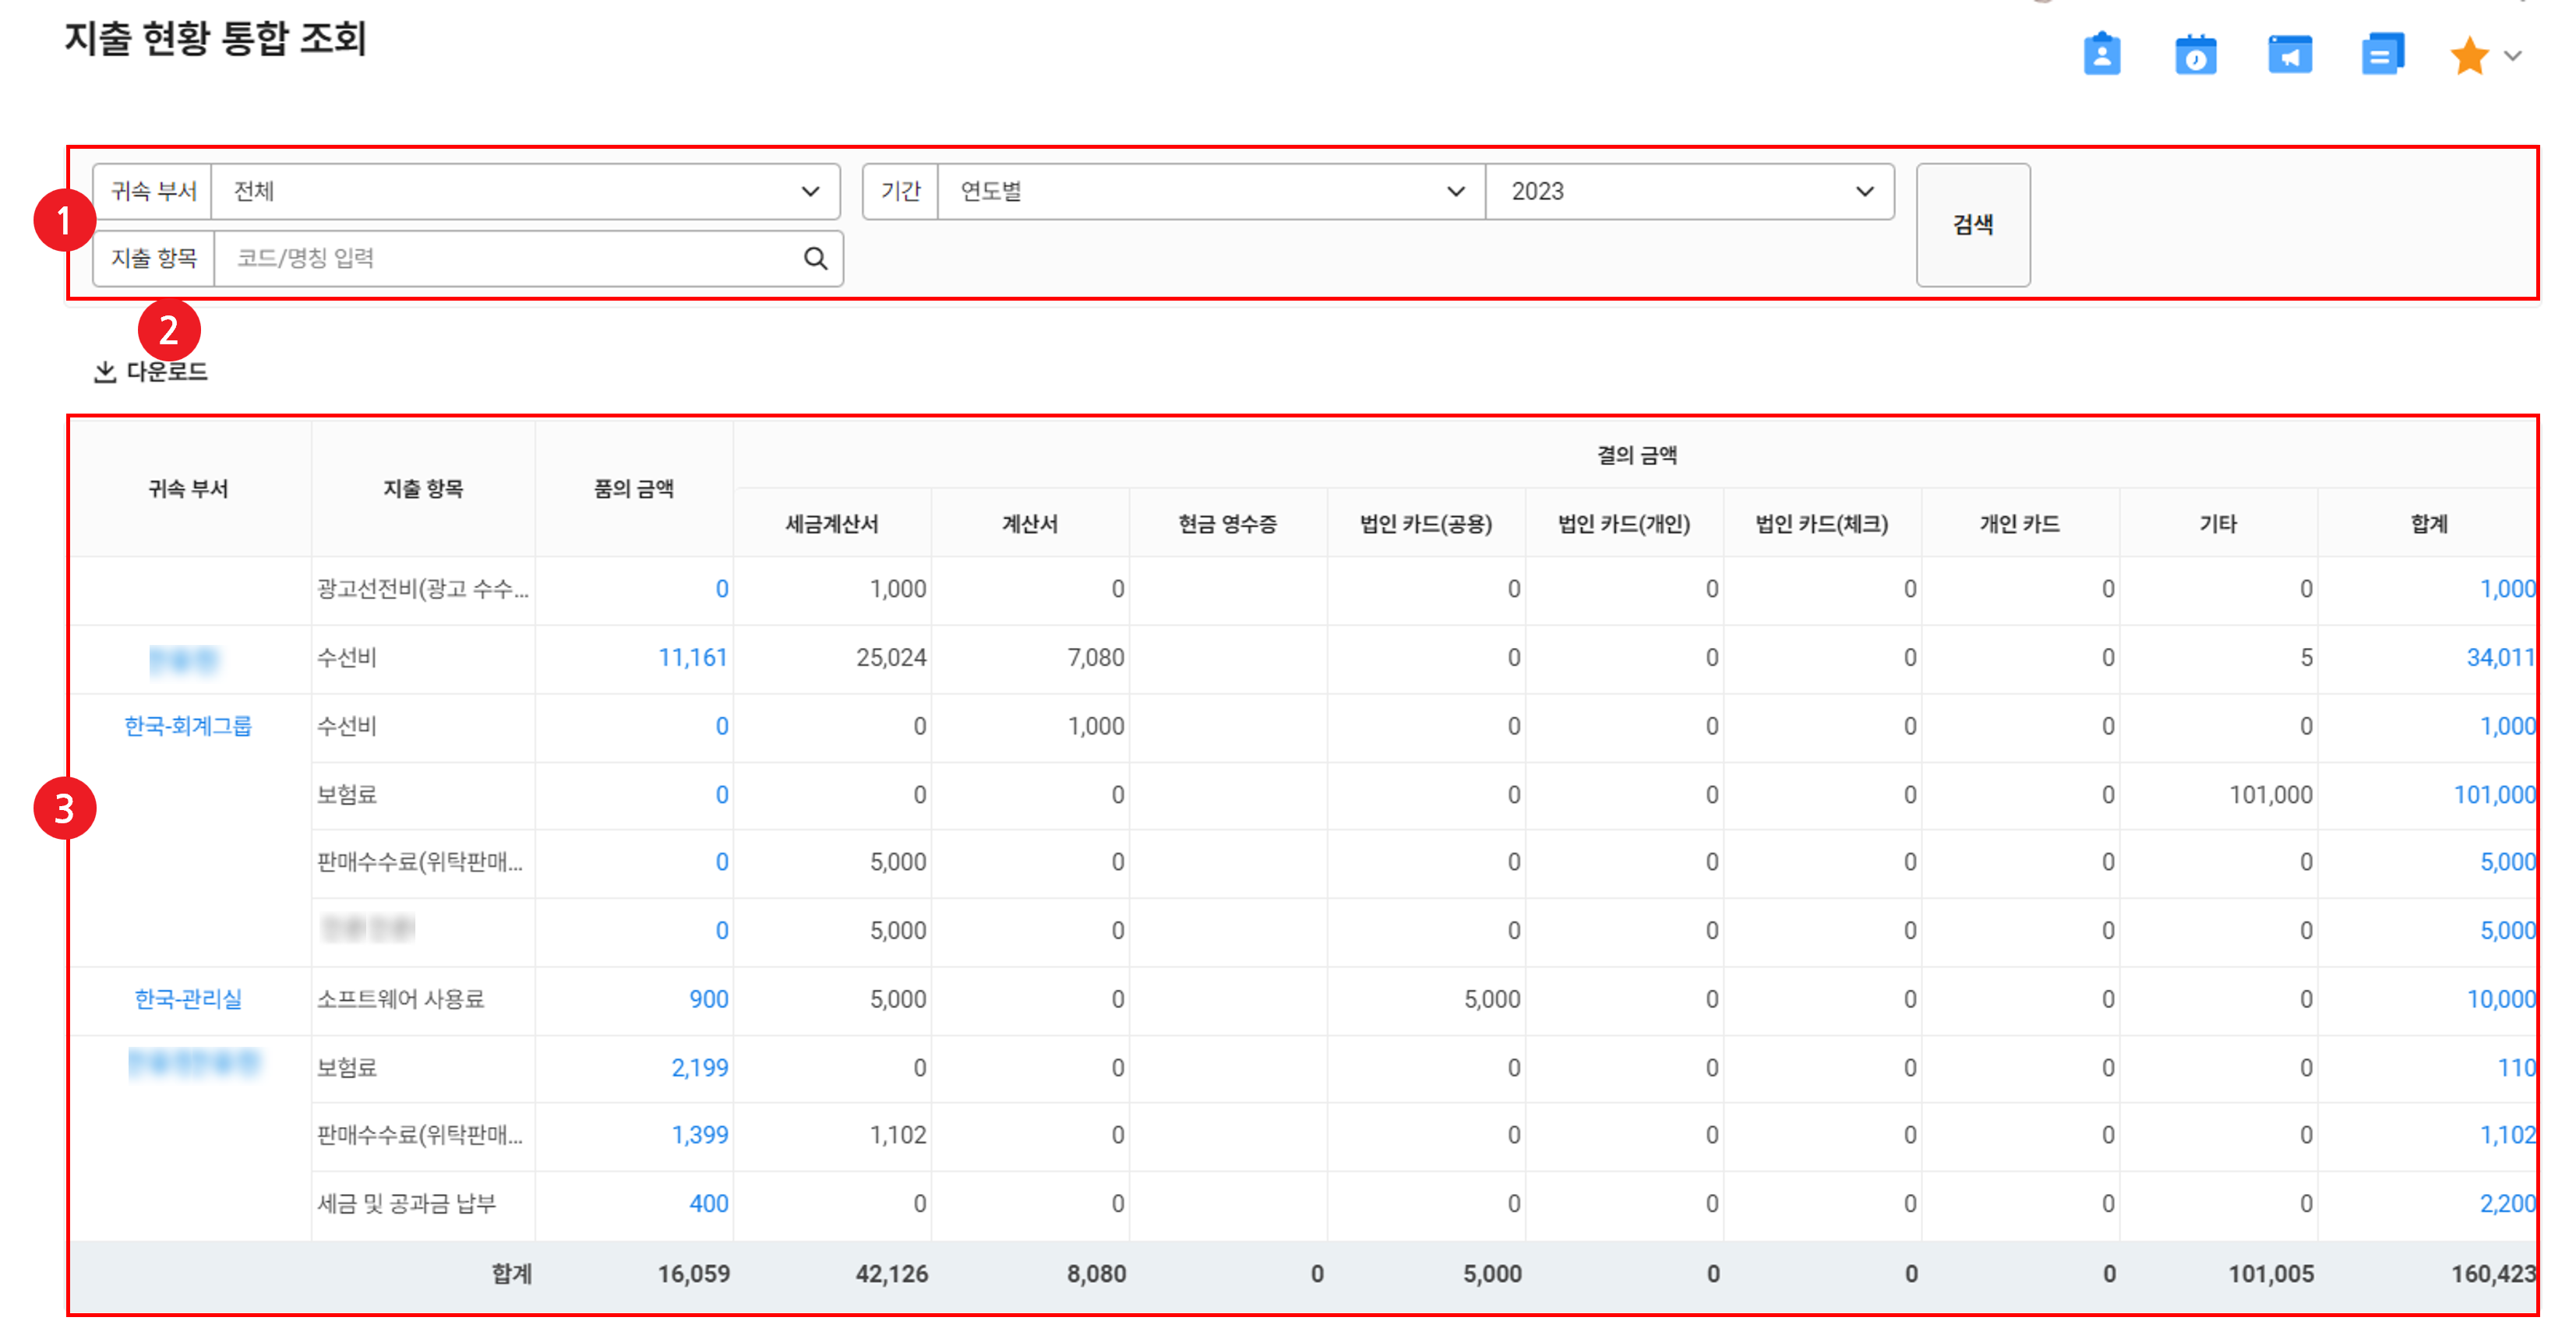Image resolution: width=2576 pixels, height=1335 pixels.
Task: Click the 2,199 품의 금액 link
Action: (699, 1068)
